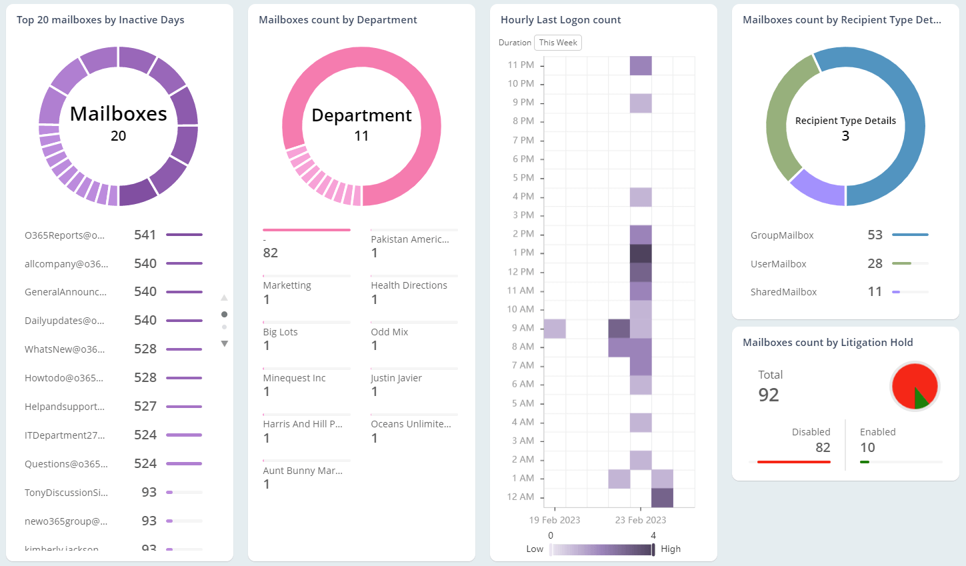Click the inactivity bar beside the 541 value
Screen dimensions: 966x566
(185, 235)
